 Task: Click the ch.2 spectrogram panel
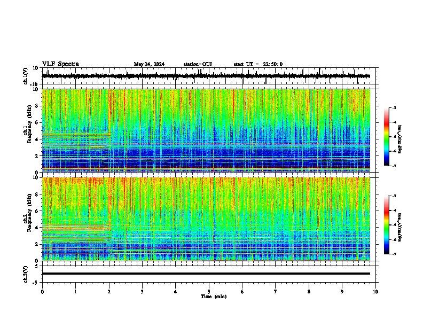206,219
